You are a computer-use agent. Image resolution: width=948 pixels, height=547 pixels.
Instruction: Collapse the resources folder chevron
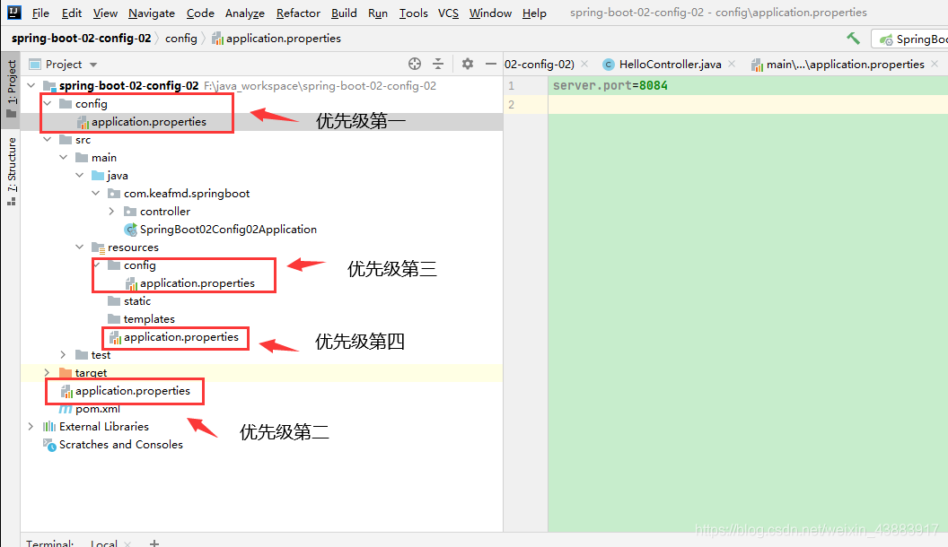(80, 247)
